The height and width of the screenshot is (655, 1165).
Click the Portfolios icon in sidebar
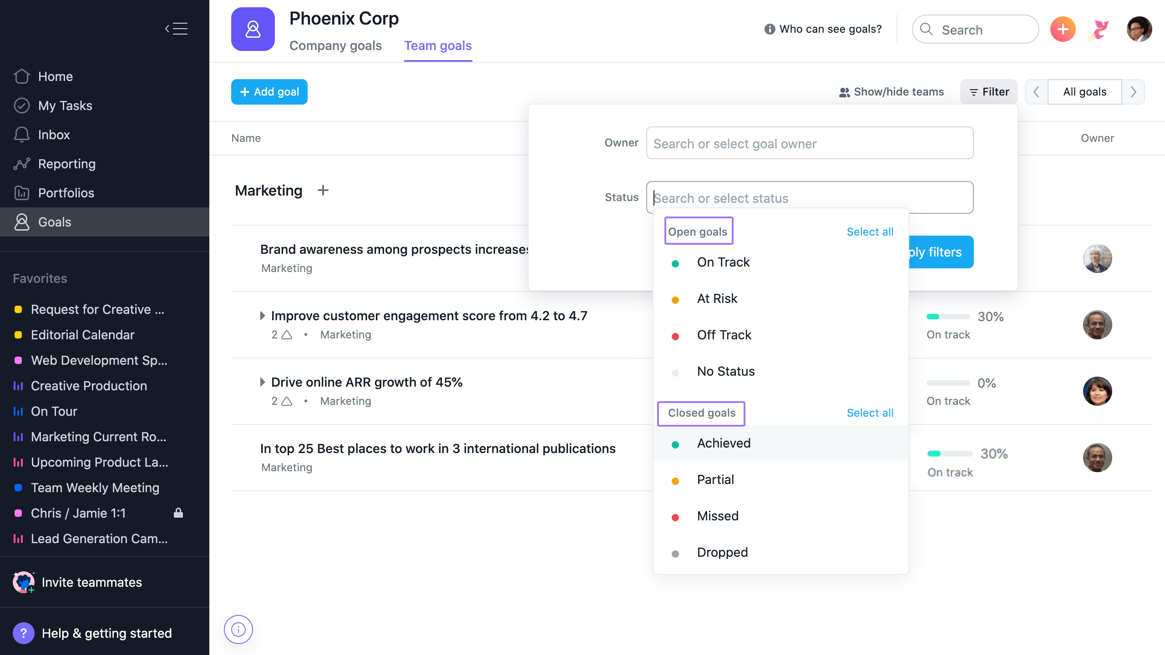21,193
